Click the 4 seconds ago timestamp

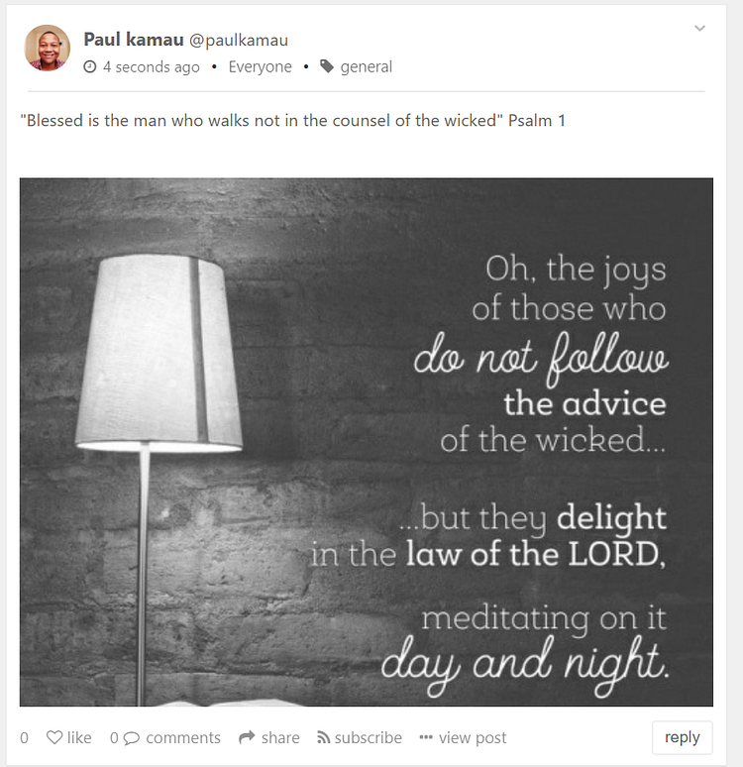151,67
